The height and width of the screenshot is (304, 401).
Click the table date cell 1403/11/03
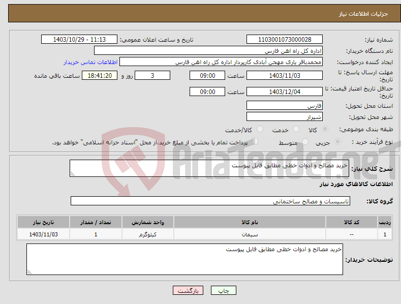coord(43,234)
